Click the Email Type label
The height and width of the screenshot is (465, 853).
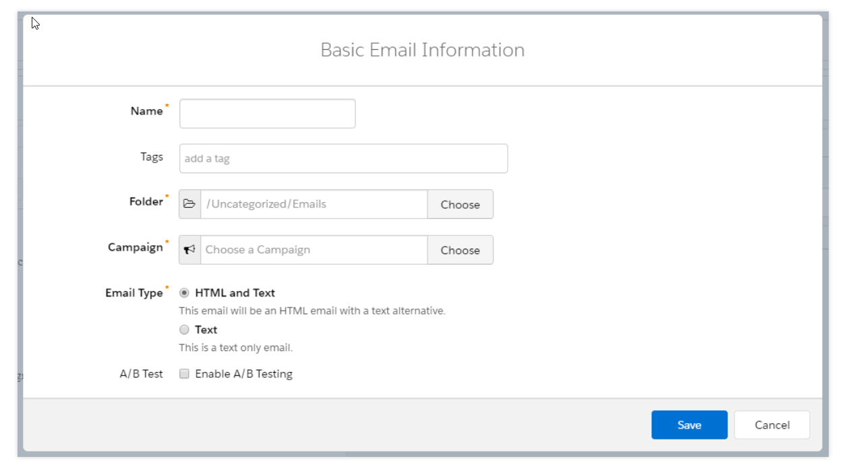coord(134,293)
